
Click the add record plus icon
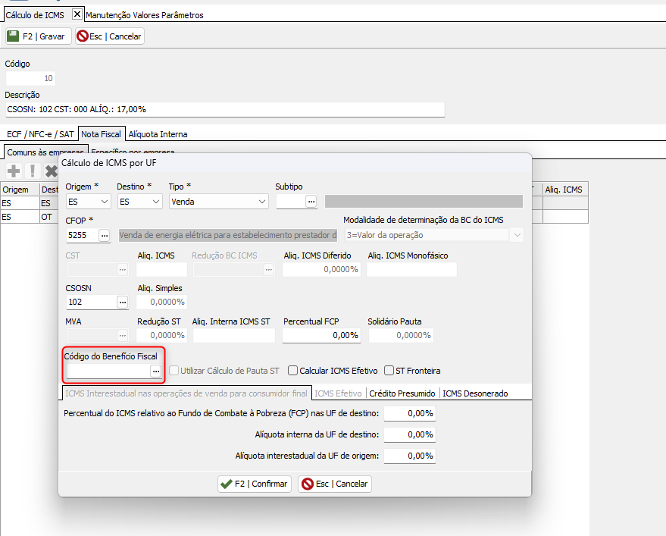point(14,171)
